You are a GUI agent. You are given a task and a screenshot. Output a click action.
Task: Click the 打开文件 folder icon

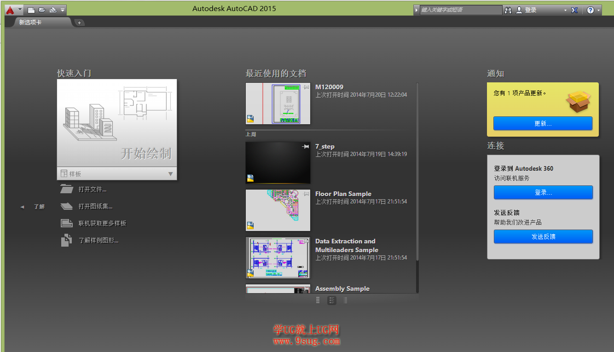[67, 189]
